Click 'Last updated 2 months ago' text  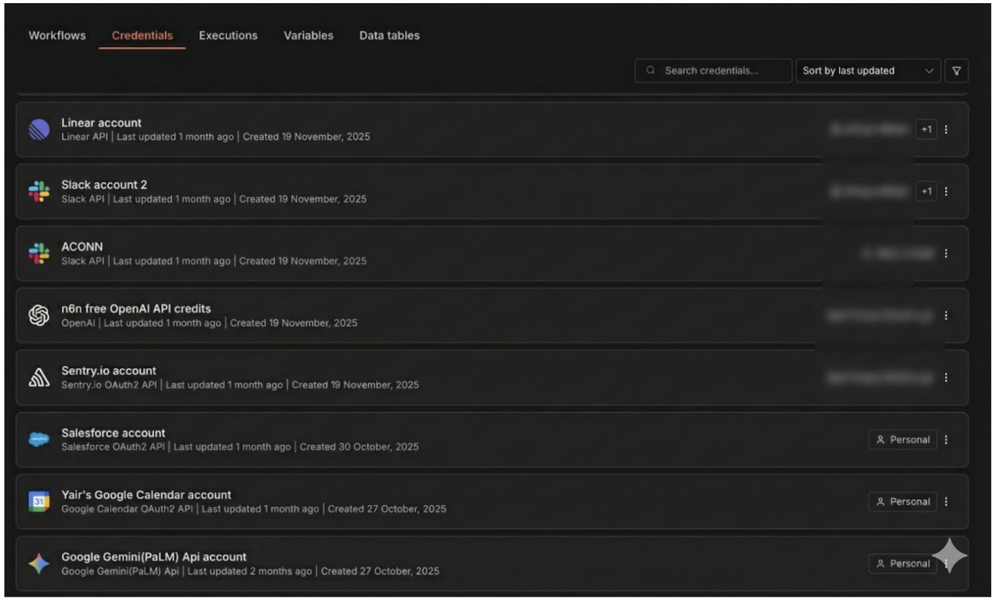click(x=250, y=571)
